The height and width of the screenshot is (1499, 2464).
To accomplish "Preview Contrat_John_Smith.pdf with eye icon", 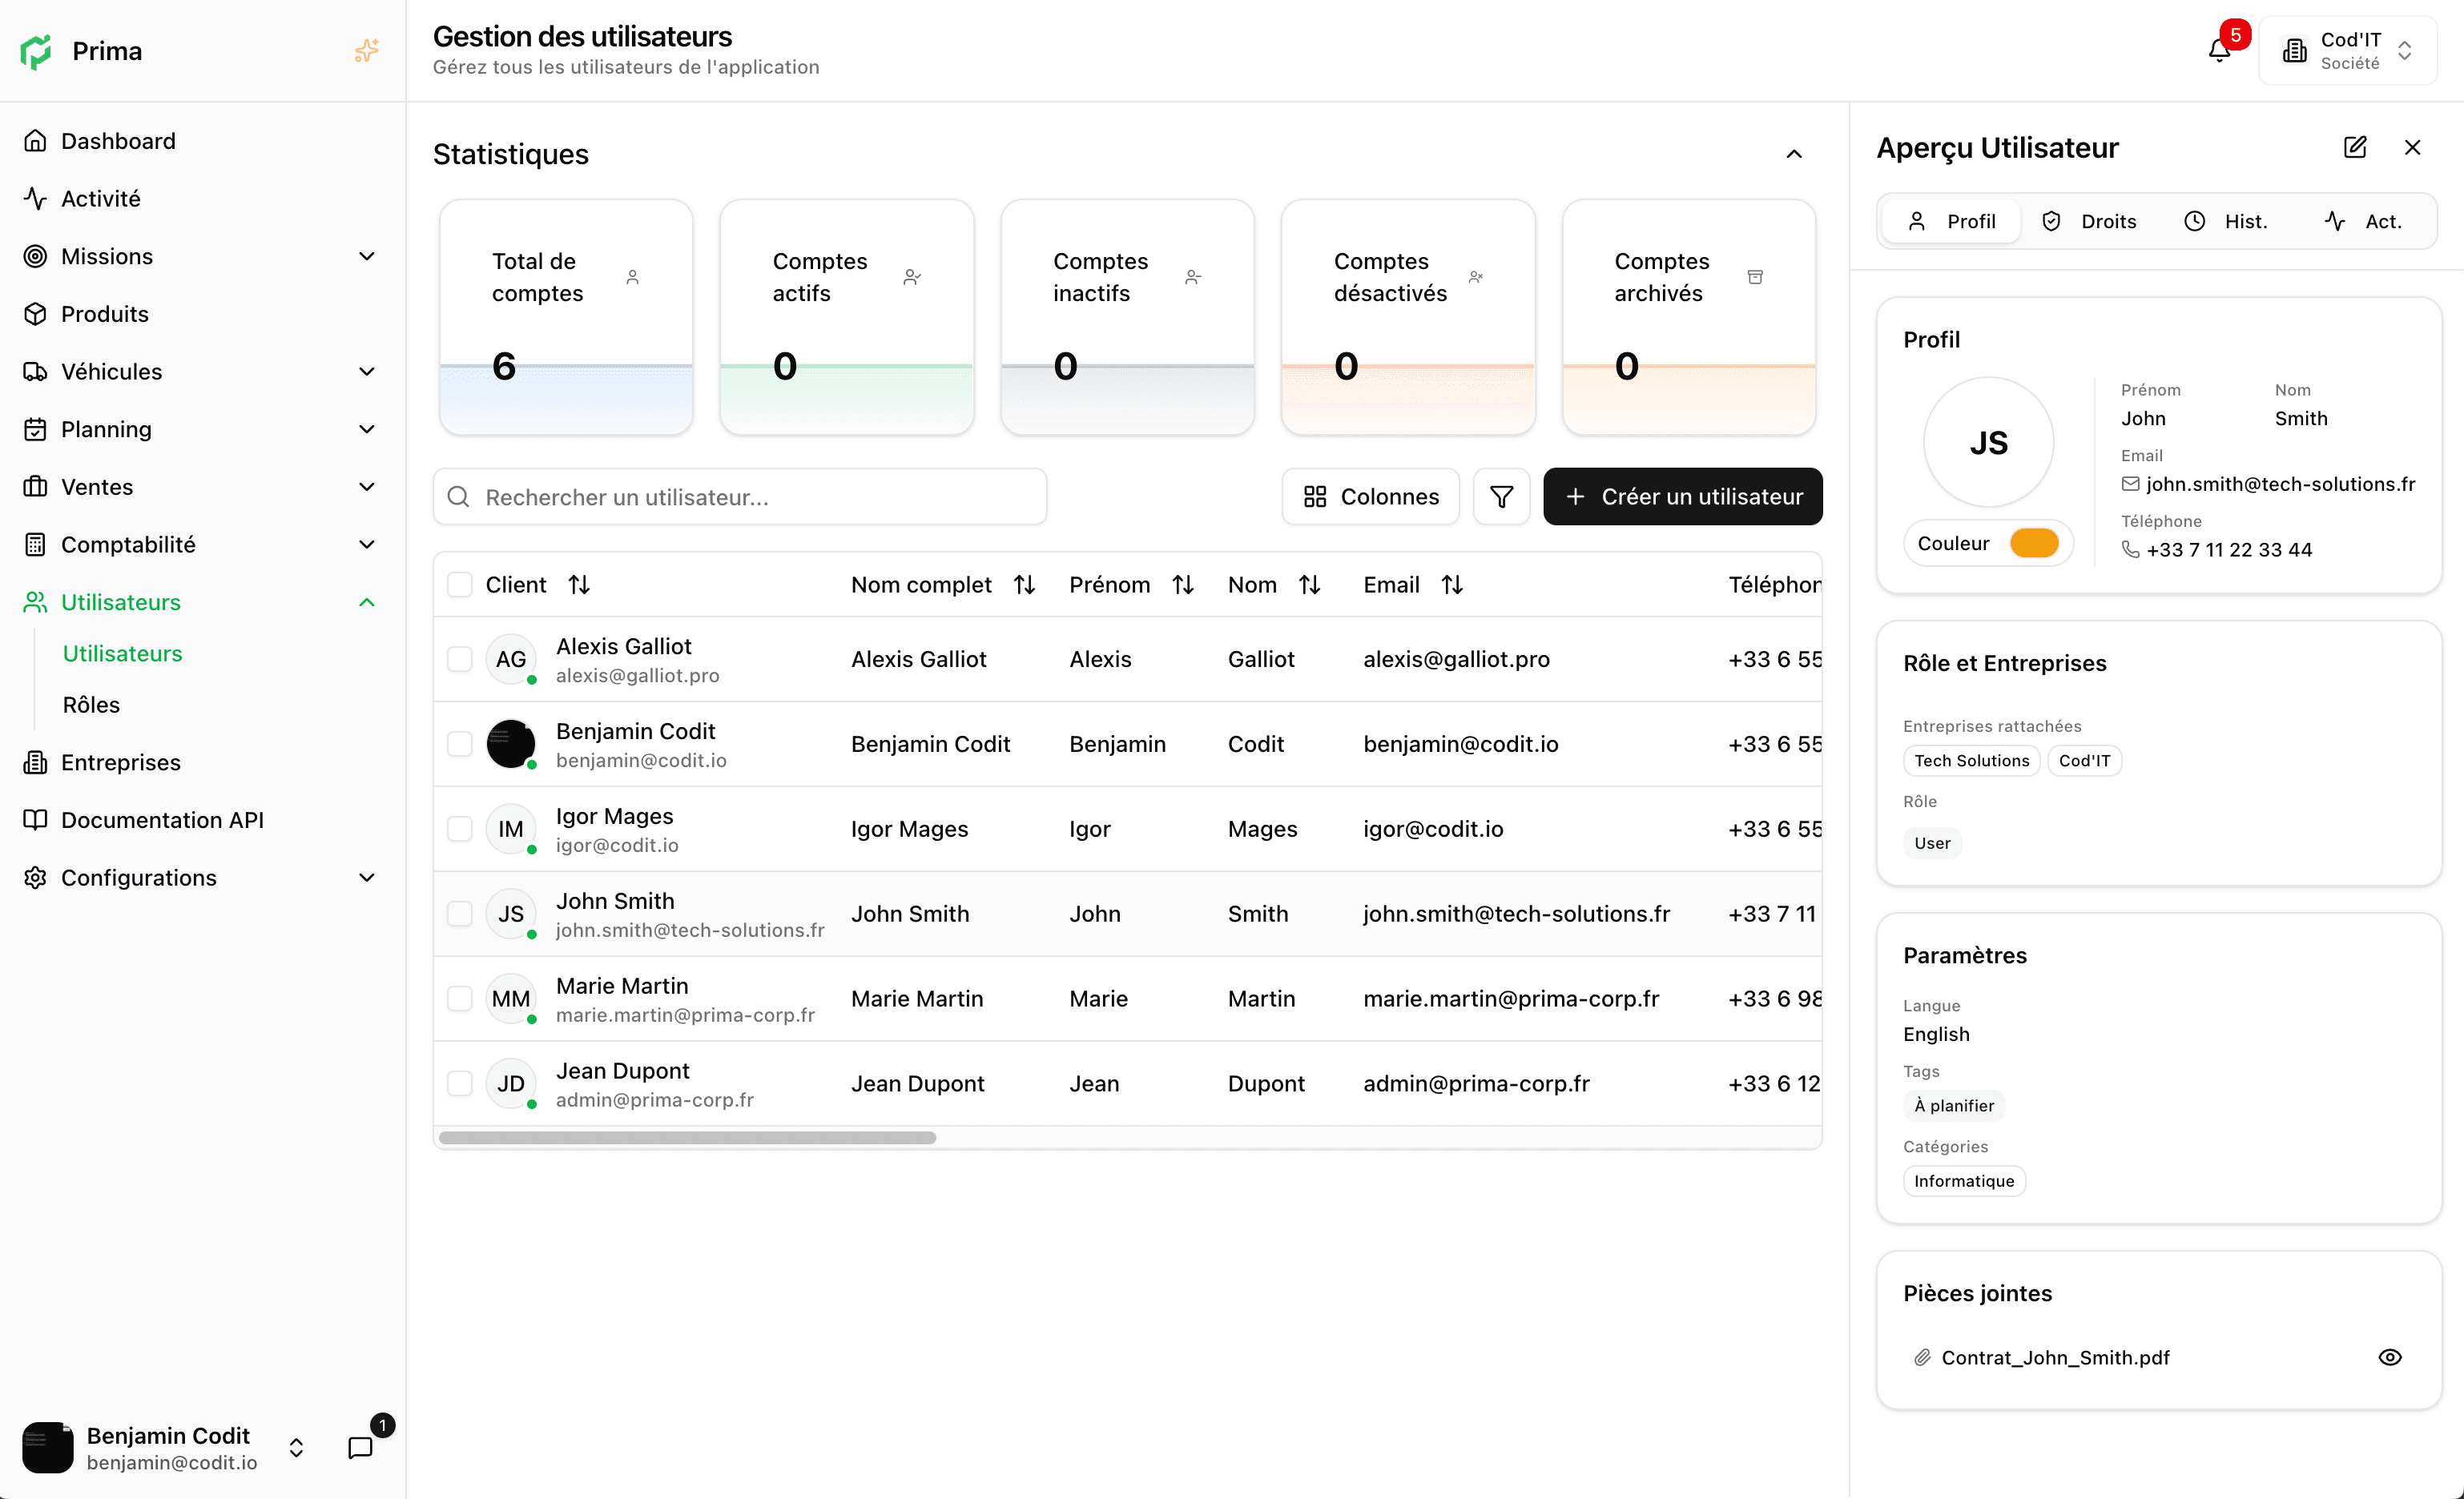I will [2389, 1357].
